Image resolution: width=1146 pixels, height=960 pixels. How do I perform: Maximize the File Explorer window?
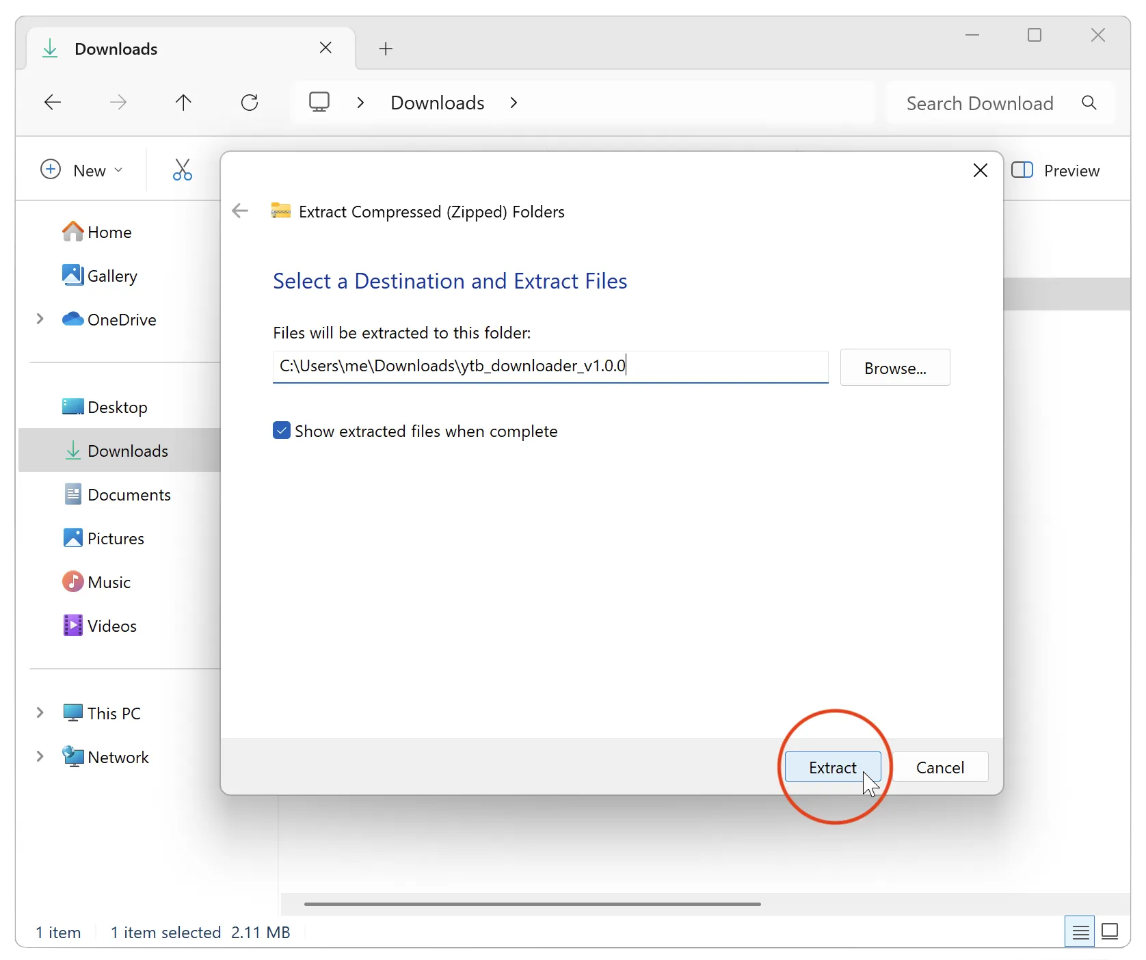1035,35
